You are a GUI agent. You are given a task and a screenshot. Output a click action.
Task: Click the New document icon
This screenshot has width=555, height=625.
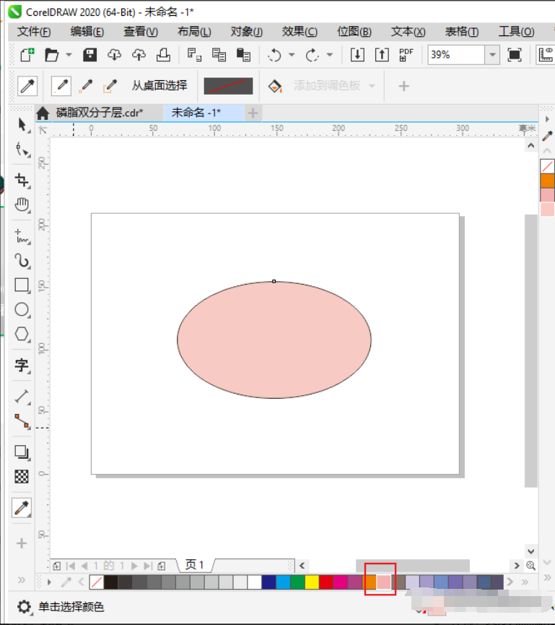tap(27, 55)
